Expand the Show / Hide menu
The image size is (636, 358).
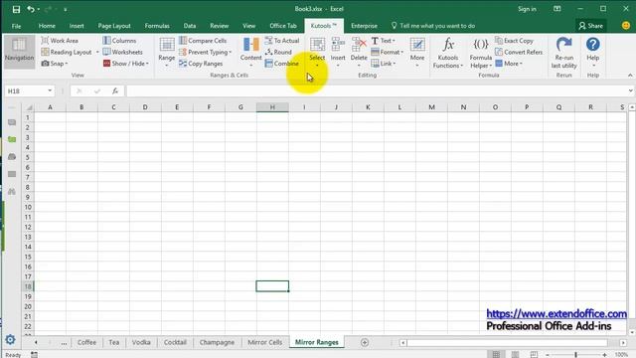coord(126,64)
